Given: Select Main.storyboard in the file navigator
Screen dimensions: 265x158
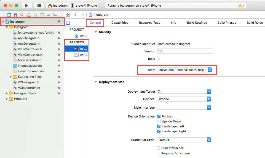Looking at the screenshot, I should pyautogui.click(x=30, y=60).
